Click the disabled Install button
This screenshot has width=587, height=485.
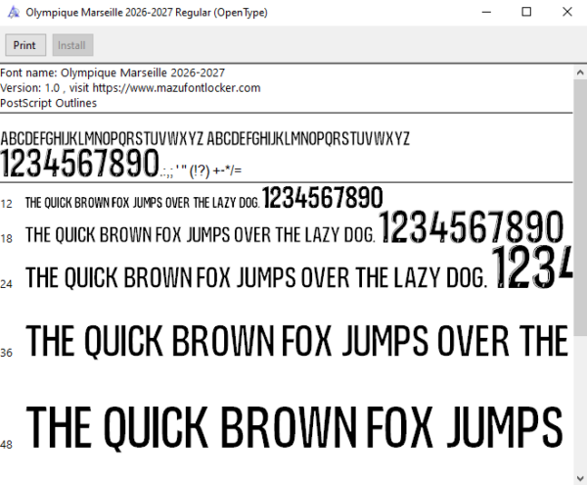[x=72, y=45]
